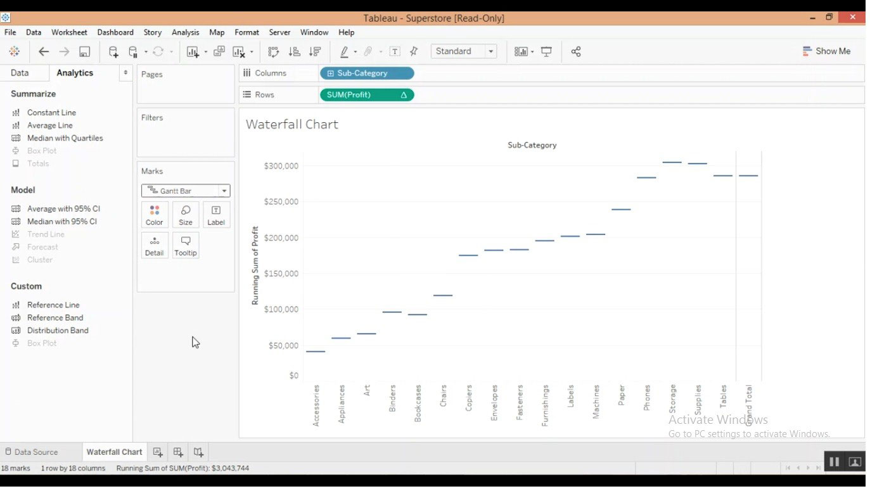The image size is (870, 491).
Task: Open the Color mark card
Action: (x=155, y=215)
